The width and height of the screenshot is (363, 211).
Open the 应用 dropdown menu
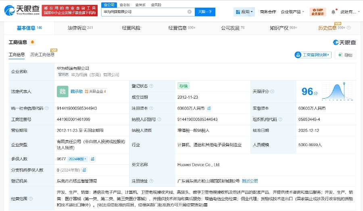(244, 12)
